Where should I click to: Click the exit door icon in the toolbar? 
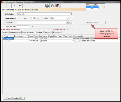57,6
